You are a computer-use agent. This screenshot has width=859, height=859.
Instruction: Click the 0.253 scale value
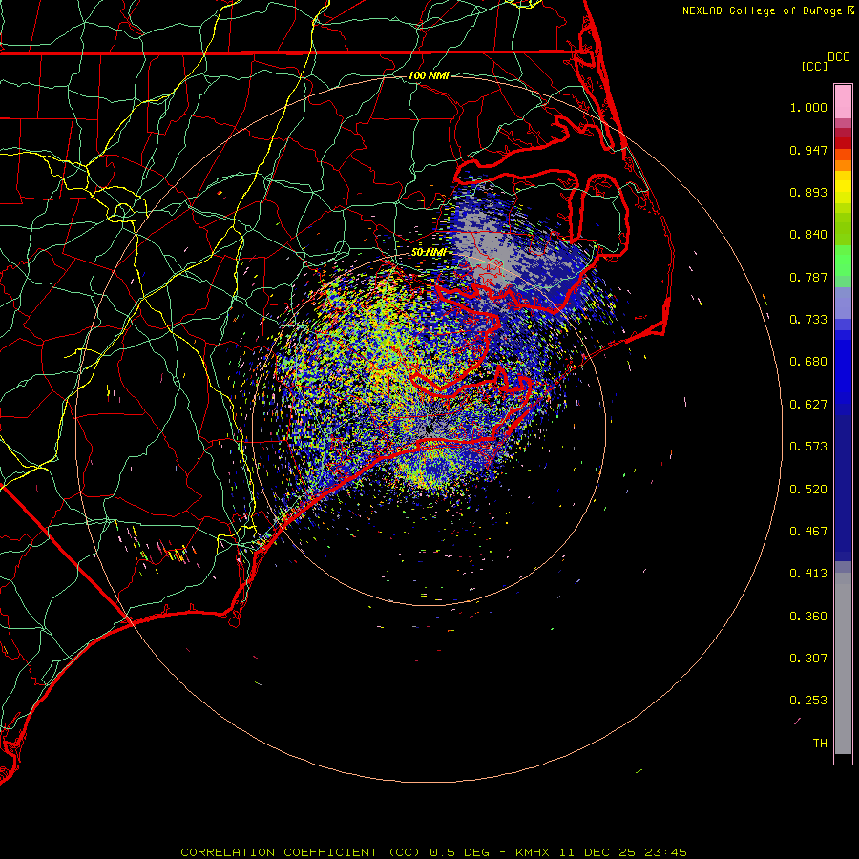(808, 701)
